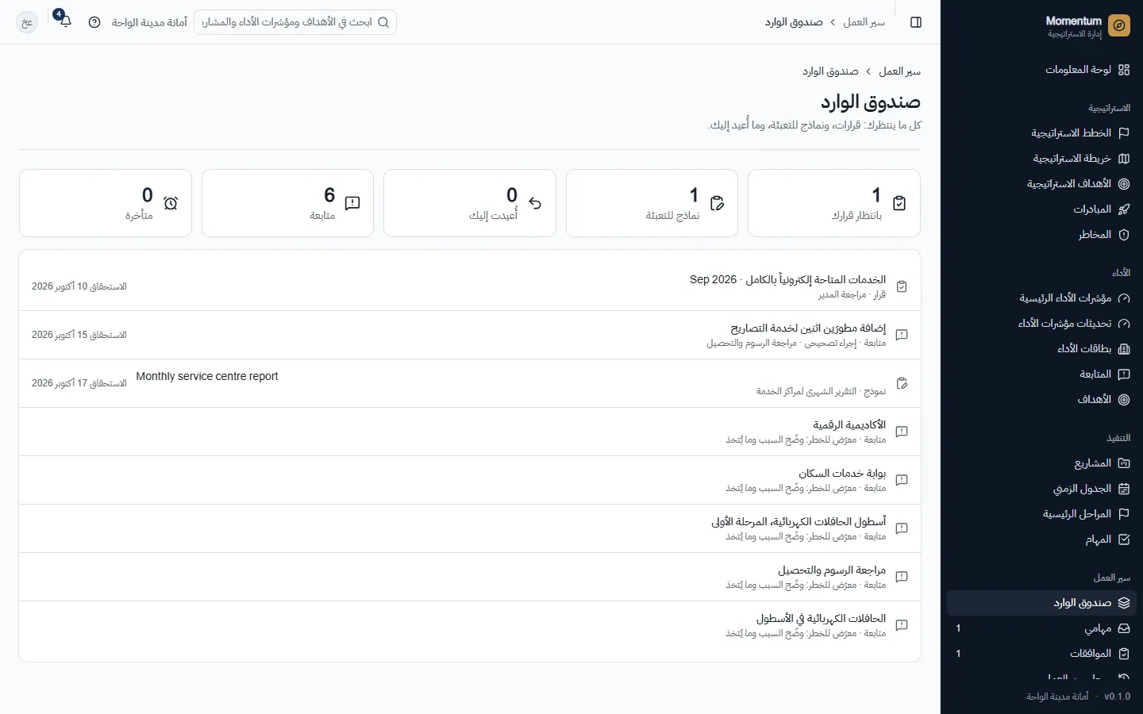Viewport: 1143px width, 714px height.
Task: Open notifications bell with badge 4
Action: [65, 21]
